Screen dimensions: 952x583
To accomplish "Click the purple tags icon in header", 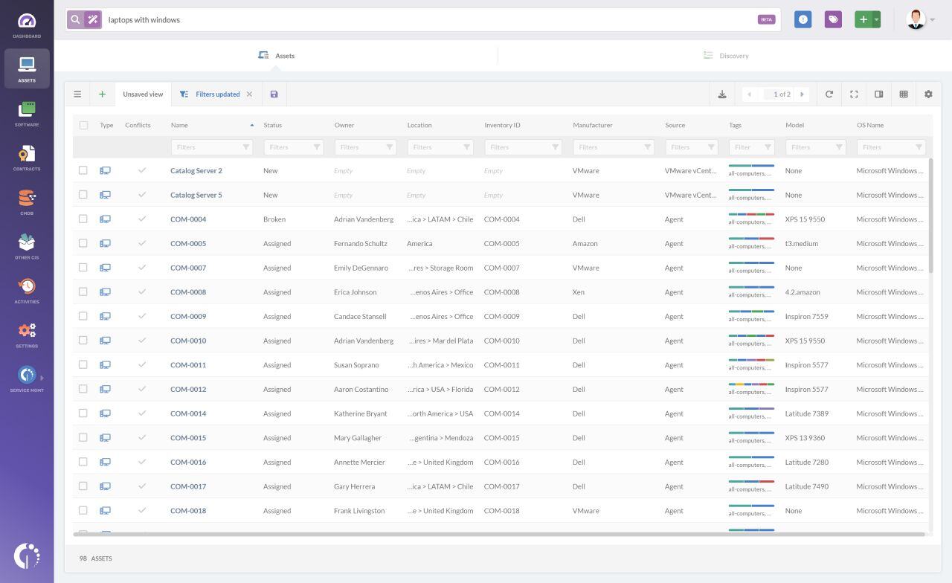I will coord(833,20).
